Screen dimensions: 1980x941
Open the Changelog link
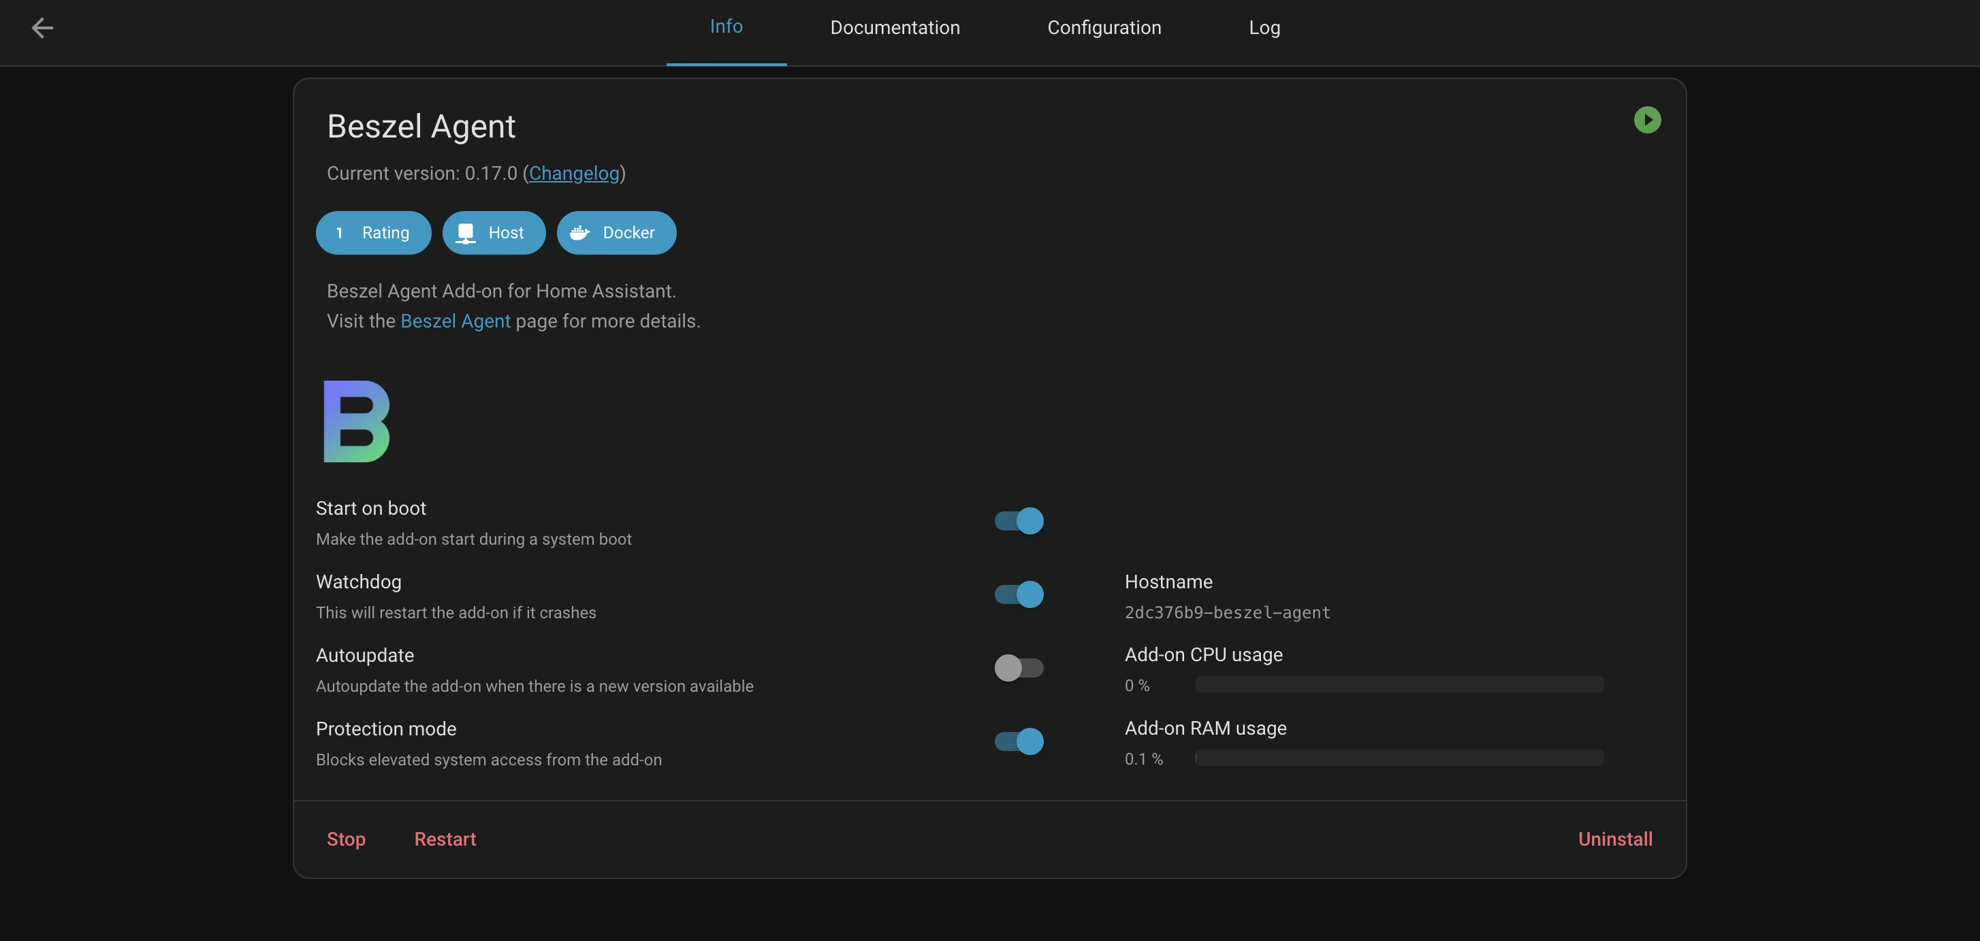coord(573,174)
